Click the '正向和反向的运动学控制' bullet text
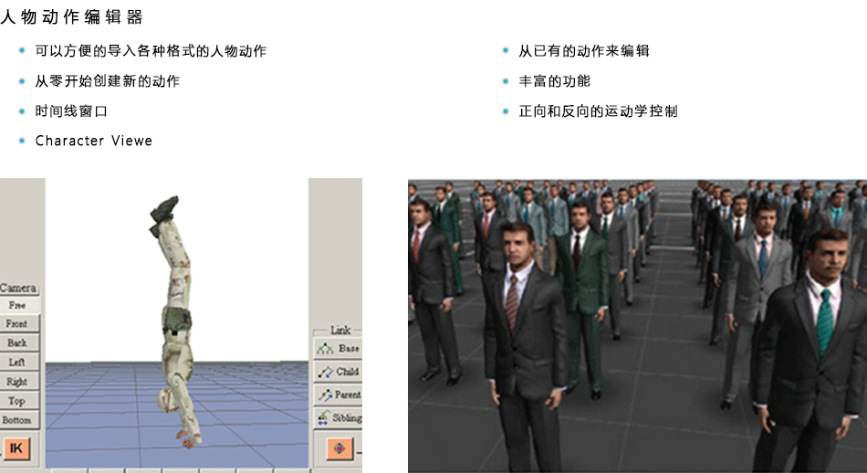The width and height of the screenshot is (867, 473). (598, 111)
